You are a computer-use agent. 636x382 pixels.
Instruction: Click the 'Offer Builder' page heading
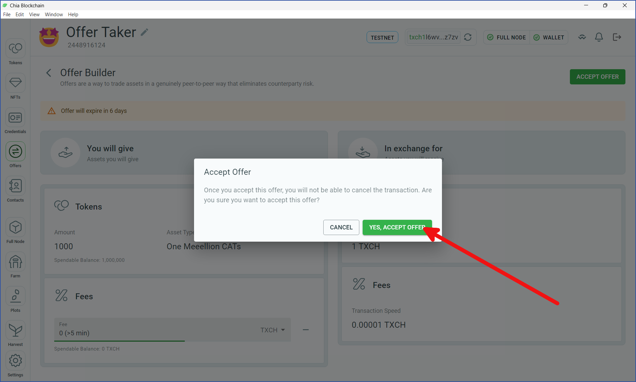pos(88,72)
